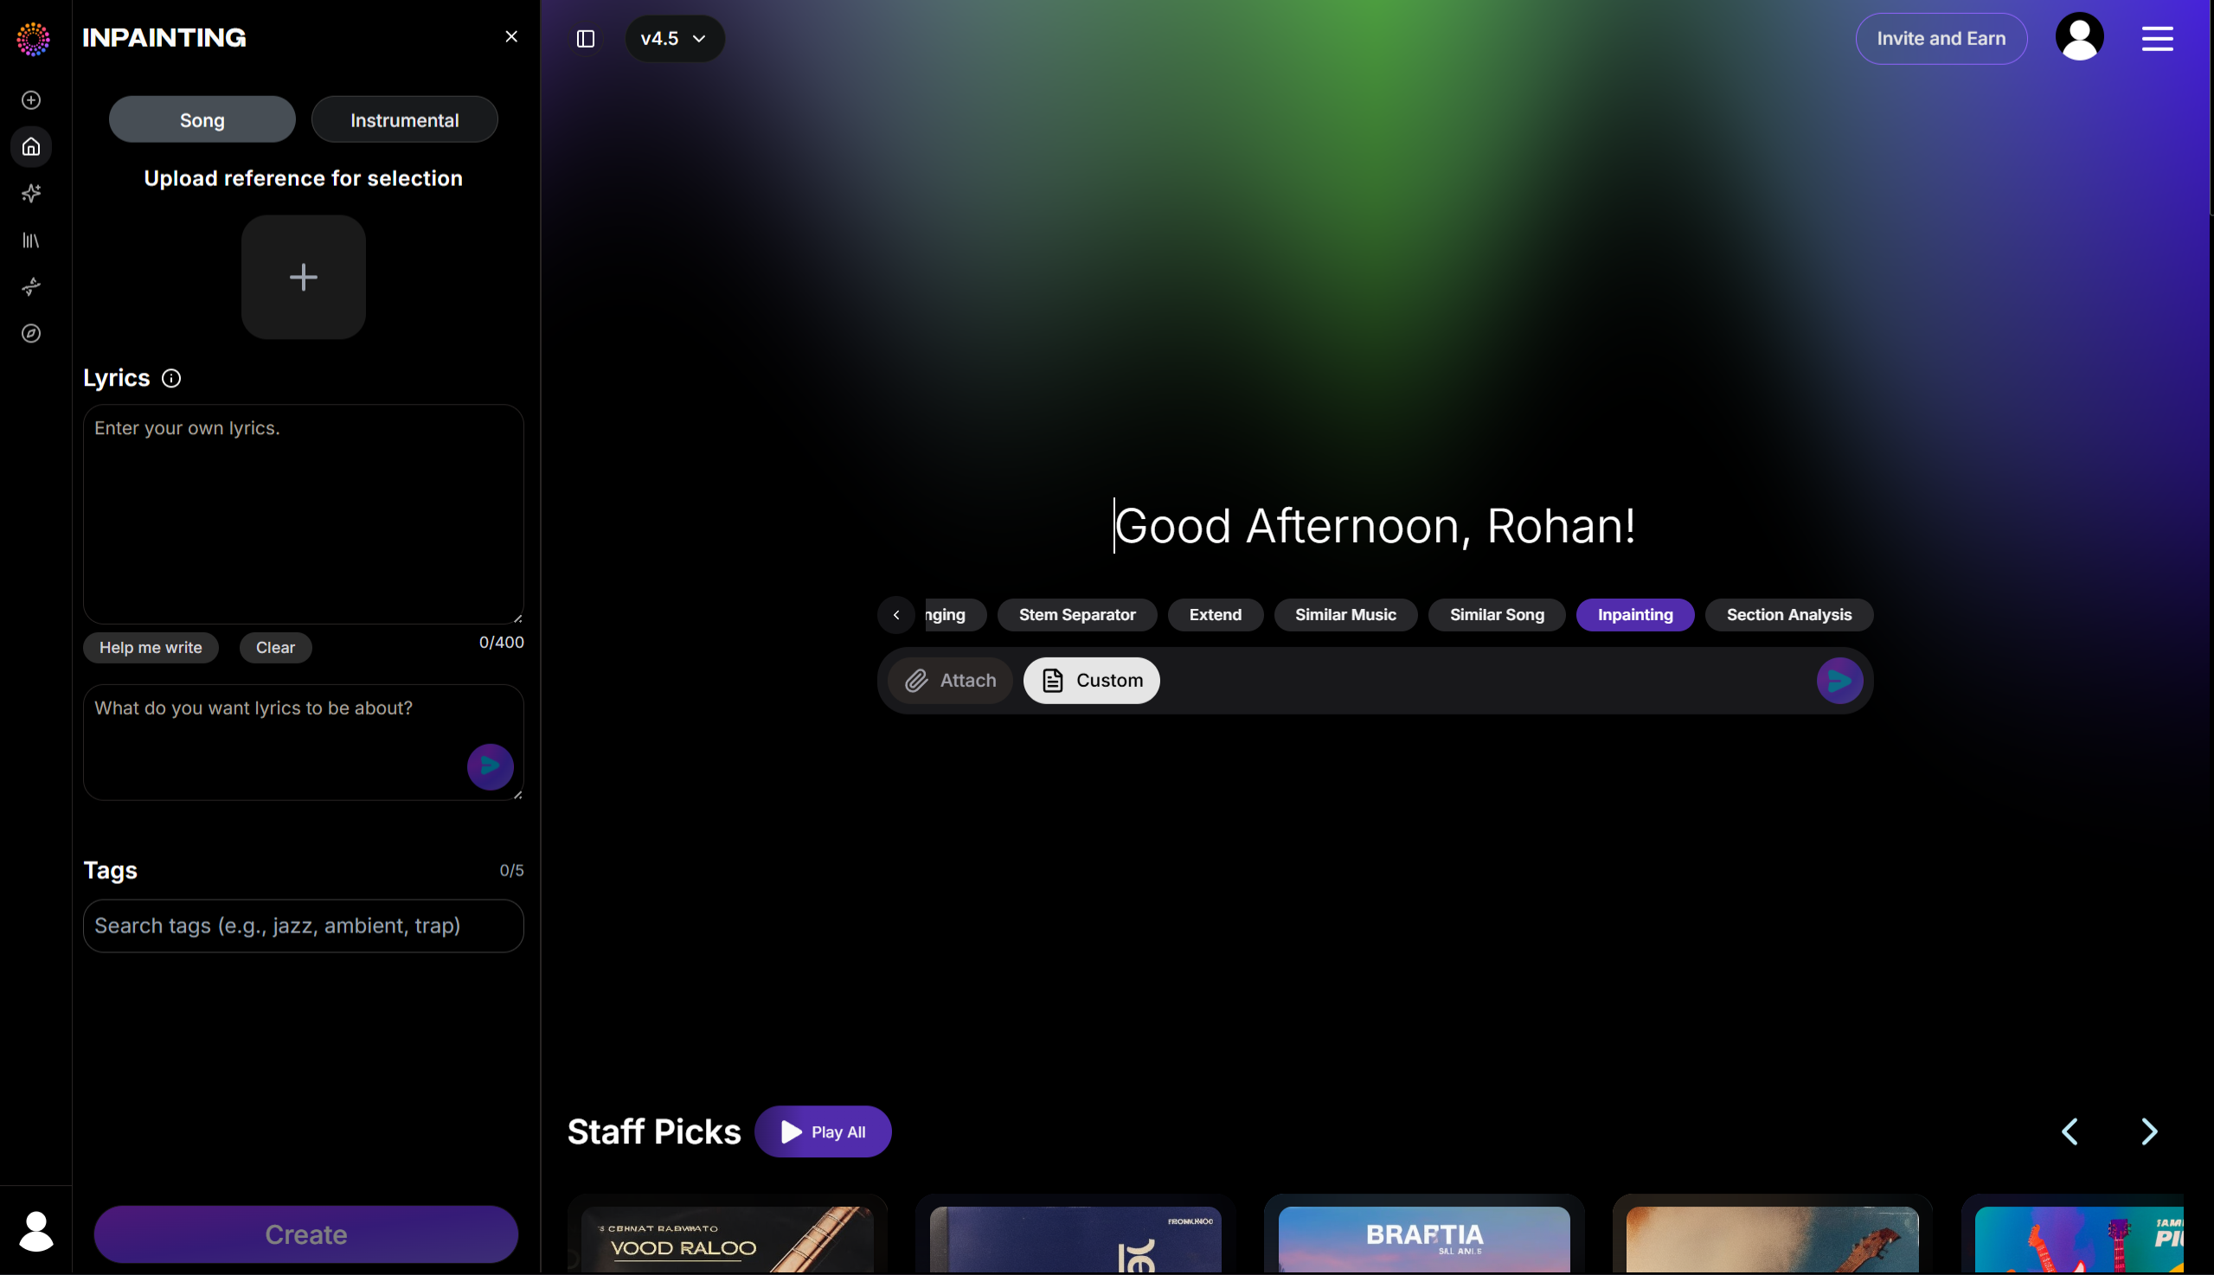
Task: Click the sparkle stars icon in sidebar
Action: (31, 194)
